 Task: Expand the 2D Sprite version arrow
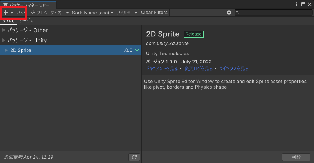tap(6, 50)
